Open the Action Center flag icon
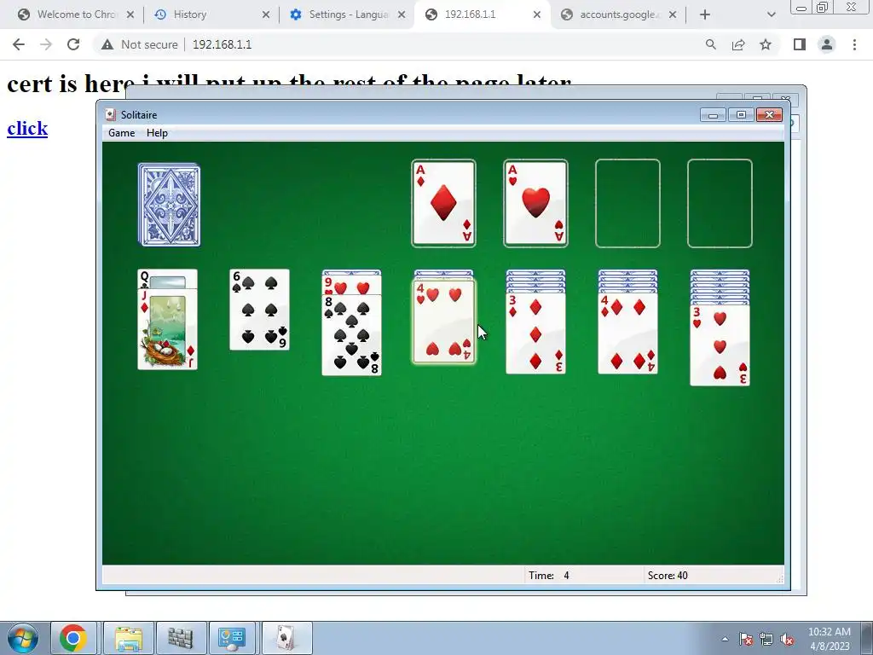Viewport: 873px width, 655px height. point(746,639)
